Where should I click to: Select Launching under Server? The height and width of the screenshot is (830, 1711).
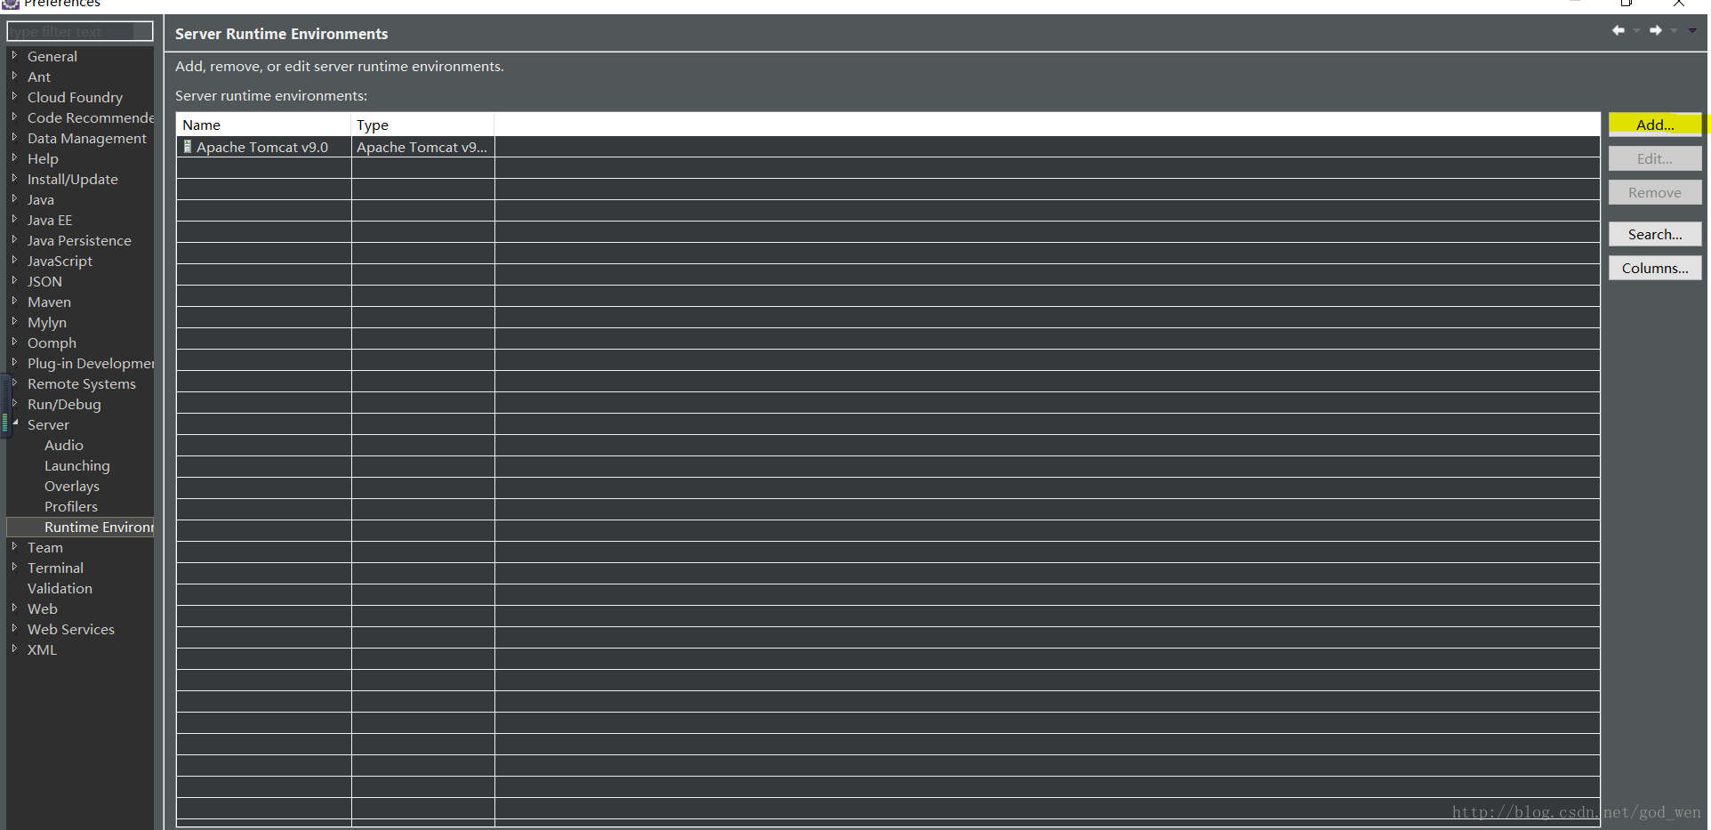(x=77, y=465)
